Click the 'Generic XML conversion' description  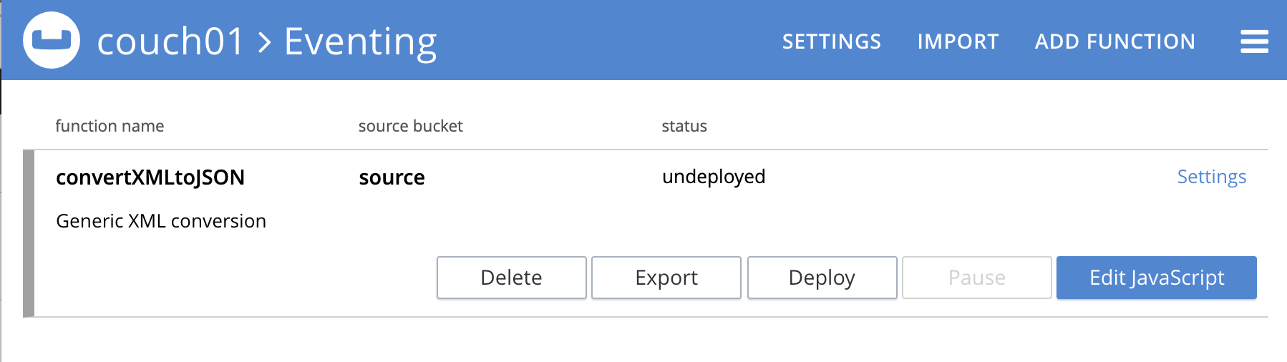coord(161,221)
